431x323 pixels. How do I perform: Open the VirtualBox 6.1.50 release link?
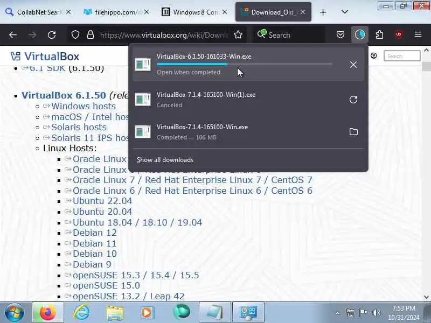[x=64, y=95]
